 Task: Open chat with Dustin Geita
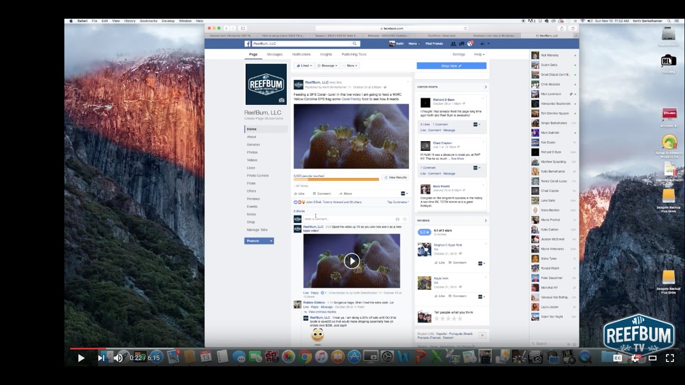click(x=554, y=65)
